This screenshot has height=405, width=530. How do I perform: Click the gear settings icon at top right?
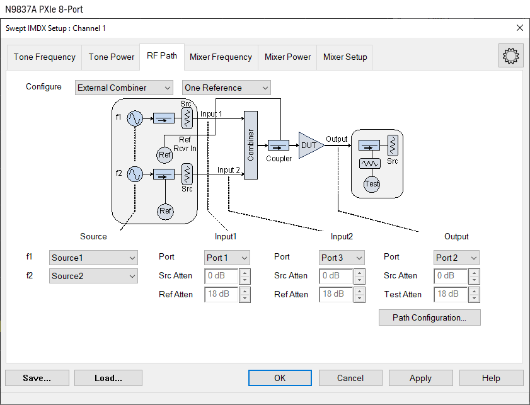point(510,56)
